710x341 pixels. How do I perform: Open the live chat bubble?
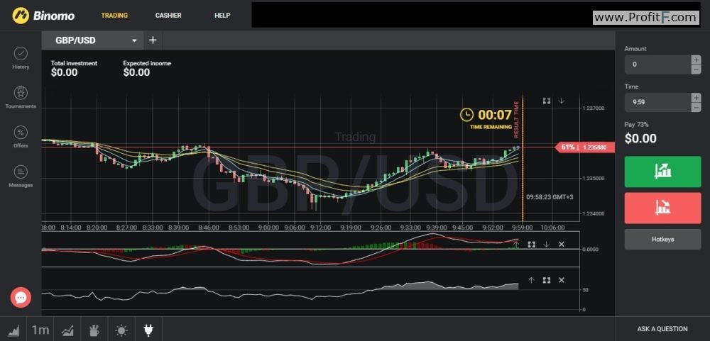pyautogui.click(x=21, y=297)
